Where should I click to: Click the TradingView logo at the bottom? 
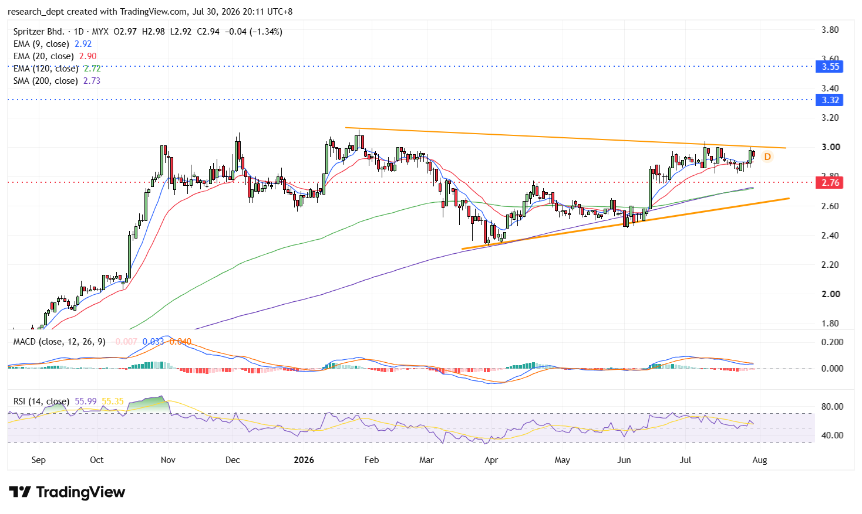coord(67,492)
